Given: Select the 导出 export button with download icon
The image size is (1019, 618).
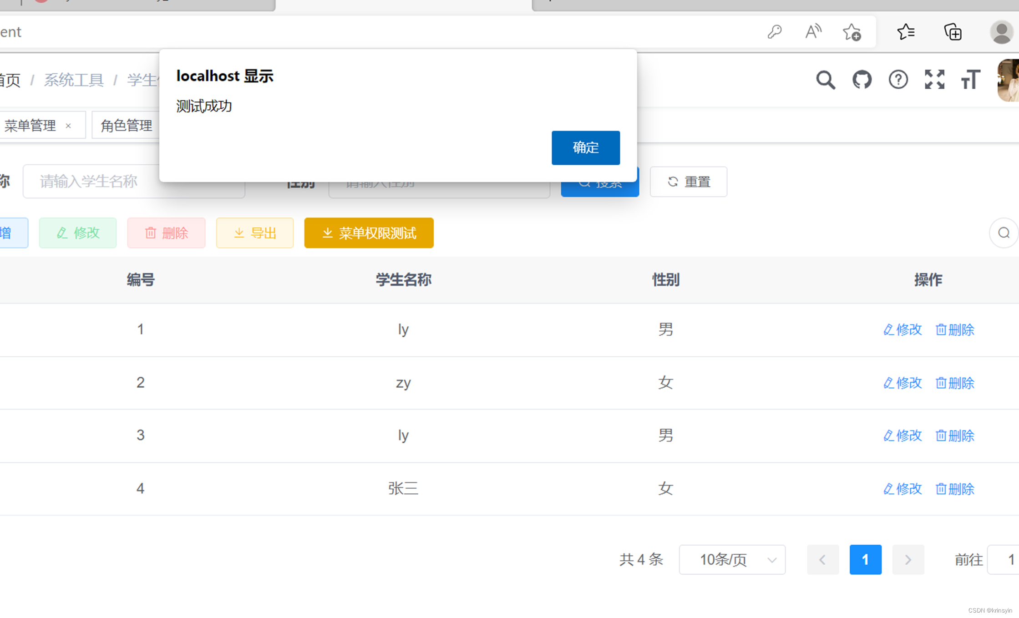Looking at the screenshot, I should point(254,233).
